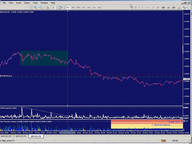
Task: Click the highlighted date label 2009.12.24 14:11
Action: pos(67,133)
